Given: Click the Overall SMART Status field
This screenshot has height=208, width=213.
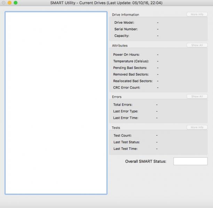Looking at the screenshot, I should (190, 161).
